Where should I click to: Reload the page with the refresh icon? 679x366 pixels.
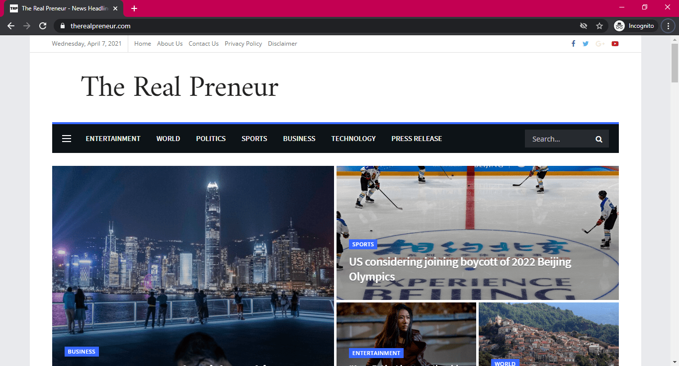43,26
